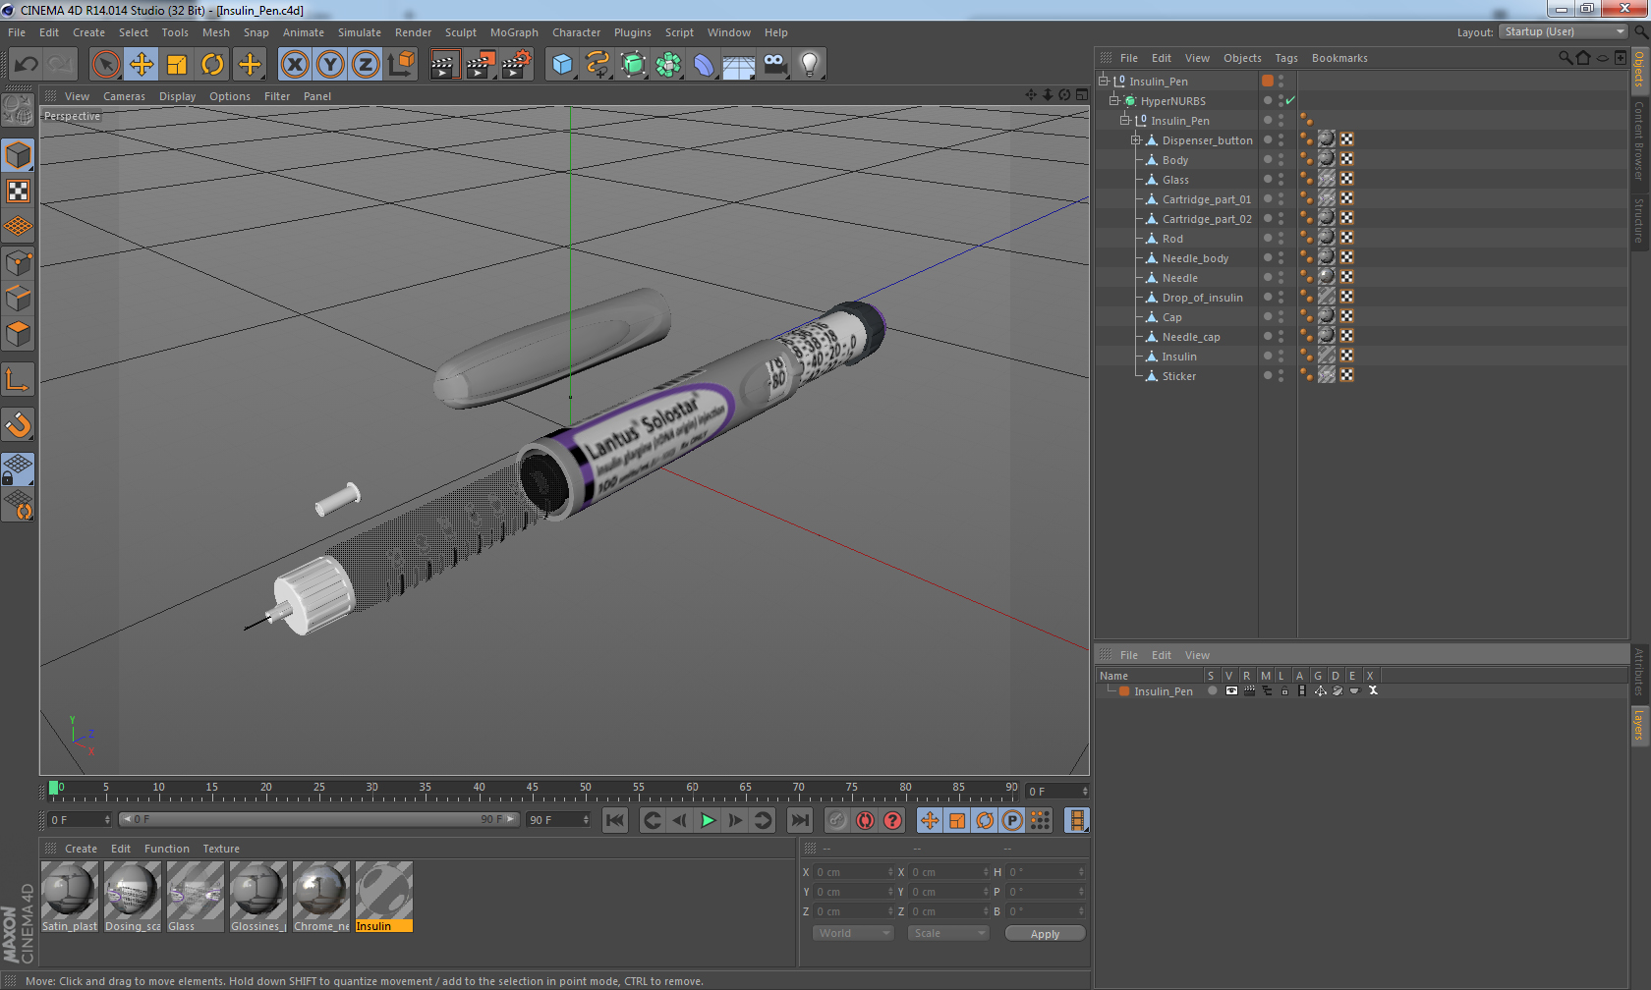Switch to Polygons mode
Image resolution: width=1651 pixels, height=990 pixels.
click(18, 334)
